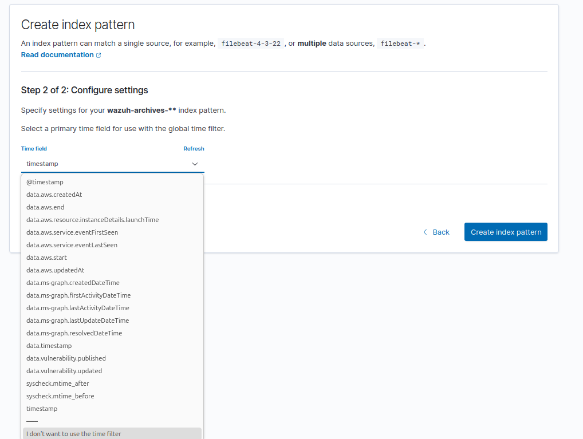Open the Read documentation link
Image resolution: width=583 pixels, height=439 pixels.
(57, 55)
